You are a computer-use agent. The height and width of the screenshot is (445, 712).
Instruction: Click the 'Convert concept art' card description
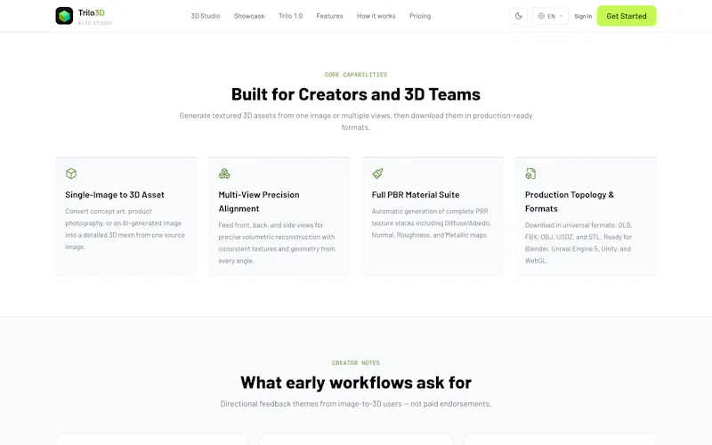(x=125, y=229)
